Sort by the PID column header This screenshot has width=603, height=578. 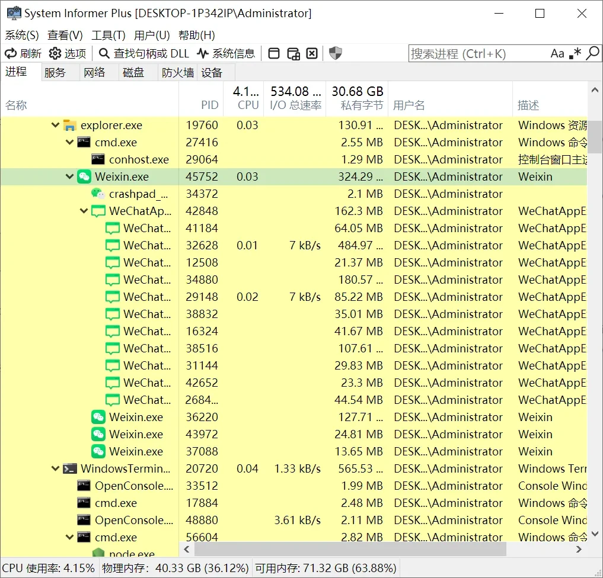(201, 99)
